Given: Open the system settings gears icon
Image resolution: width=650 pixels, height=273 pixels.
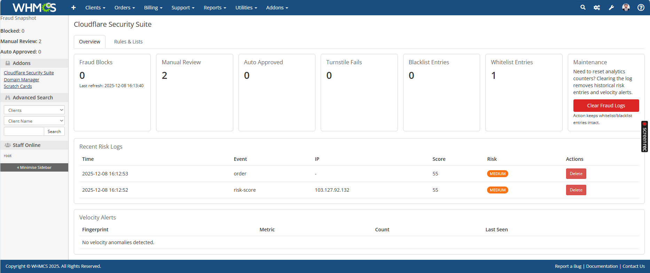Looking at the screenshot, I should [x=597, y=8].
